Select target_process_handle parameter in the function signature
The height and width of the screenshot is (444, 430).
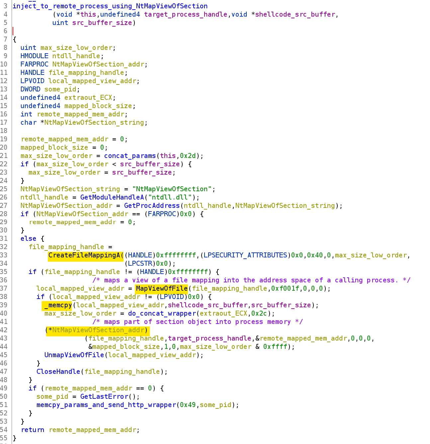click(186, 14)
